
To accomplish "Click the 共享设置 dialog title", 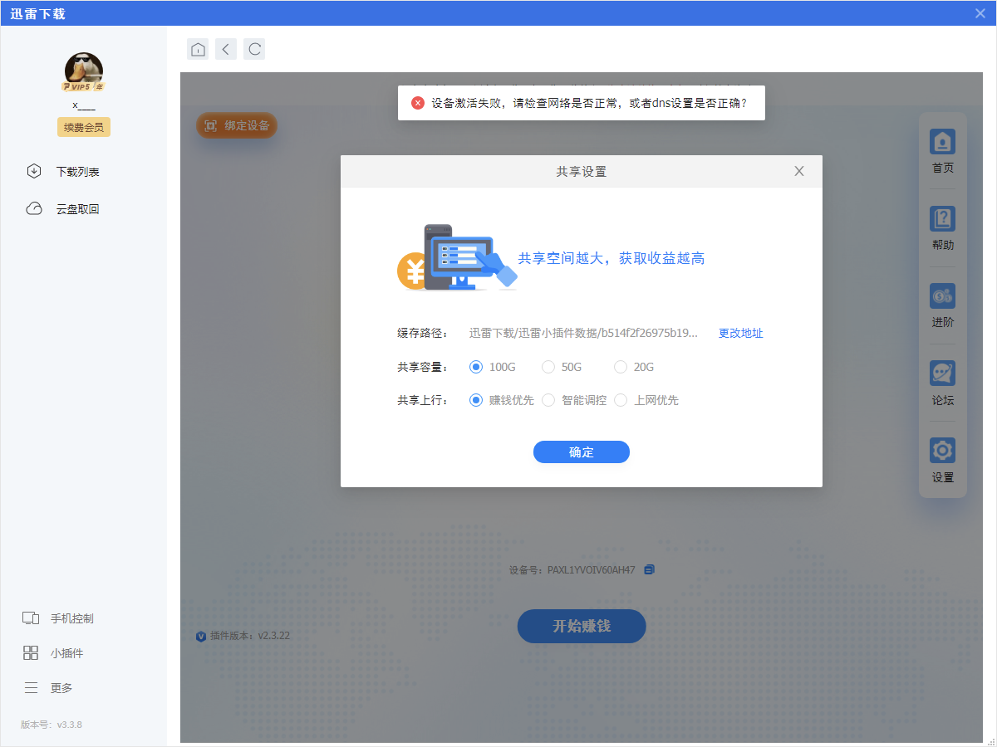I will 582,172.
